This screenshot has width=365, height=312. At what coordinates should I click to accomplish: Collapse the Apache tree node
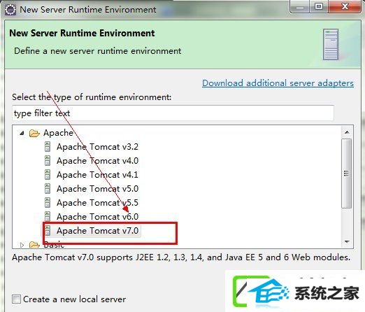22,133
